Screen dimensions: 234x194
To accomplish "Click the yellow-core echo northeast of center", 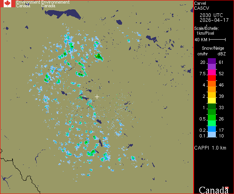I will 98,57.
